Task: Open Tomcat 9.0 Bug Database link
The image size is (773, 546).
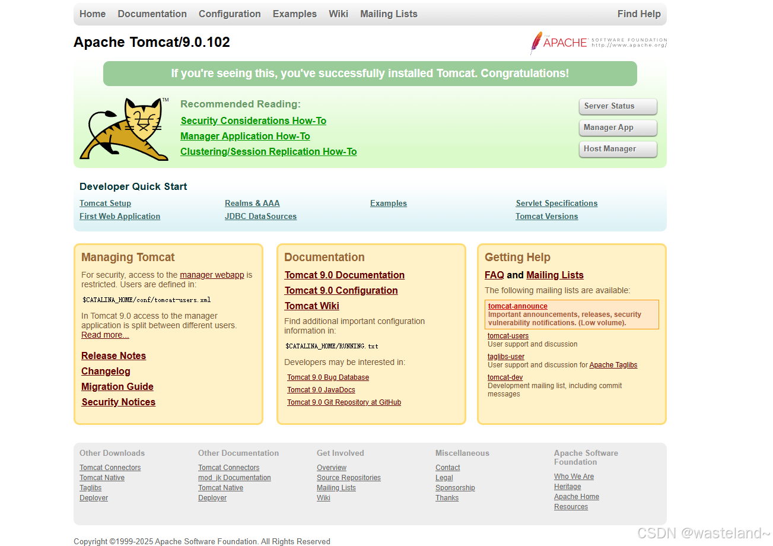Action: coord(328,377)
